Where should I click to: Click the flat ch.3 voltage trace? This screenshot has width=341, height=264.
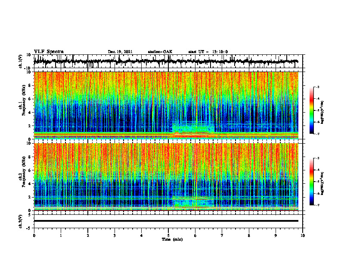coord(166,221)
